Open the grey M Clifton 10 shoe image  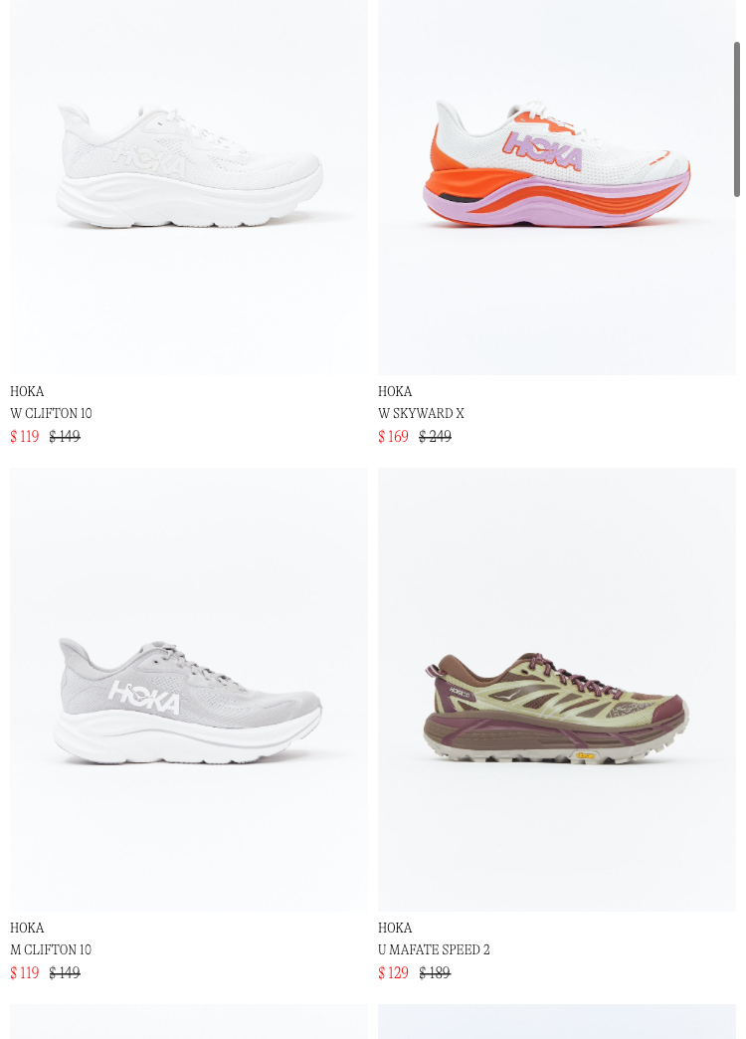point(189,689)
